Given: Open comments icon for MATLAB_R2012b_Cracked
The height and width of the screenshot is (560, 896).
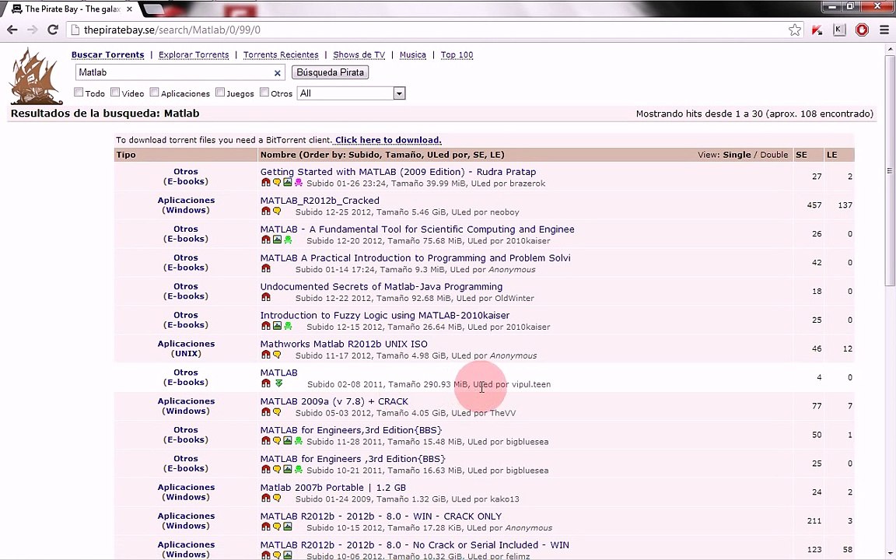Looking at the screenshot, I should pyautogui.click(x=277, y=211).
